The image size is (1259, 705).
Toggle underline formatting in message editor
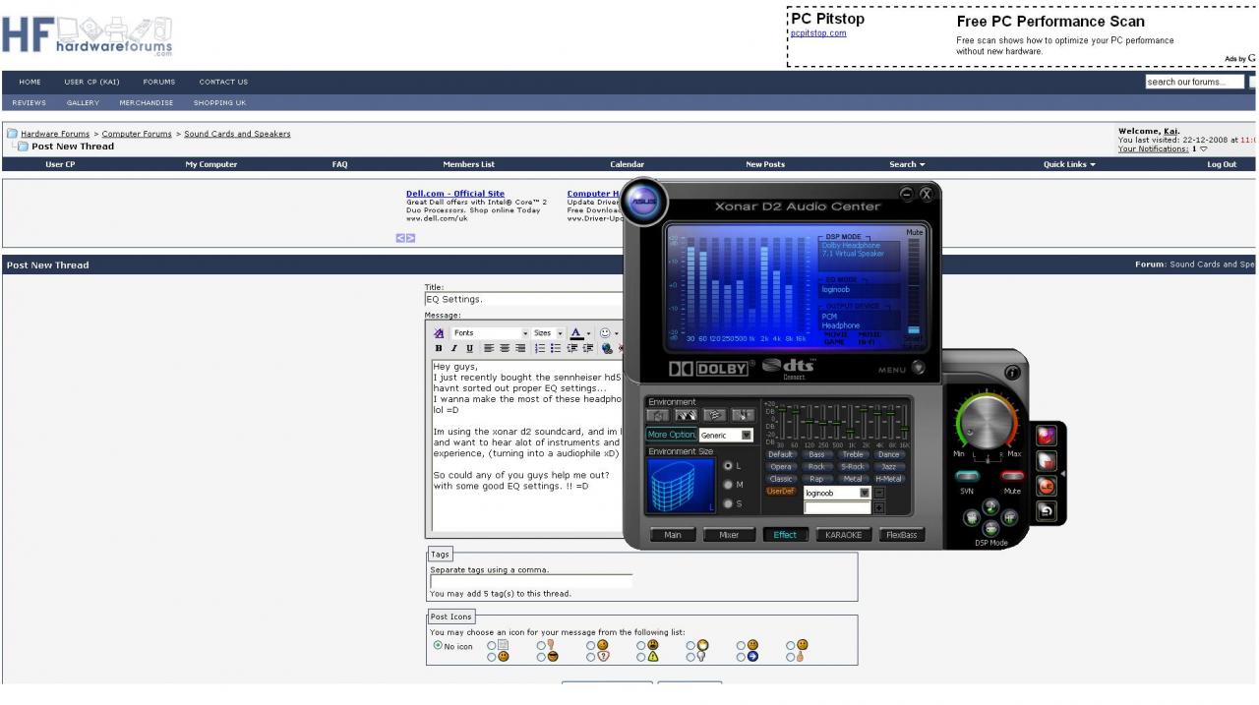pyautogui.click(x=469, y=348)
